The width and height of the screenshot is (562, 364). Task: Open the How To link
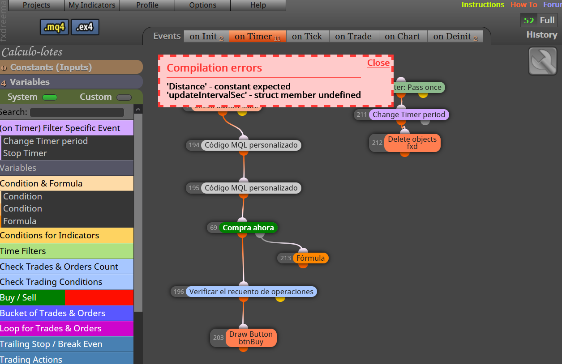coord(523,5)
